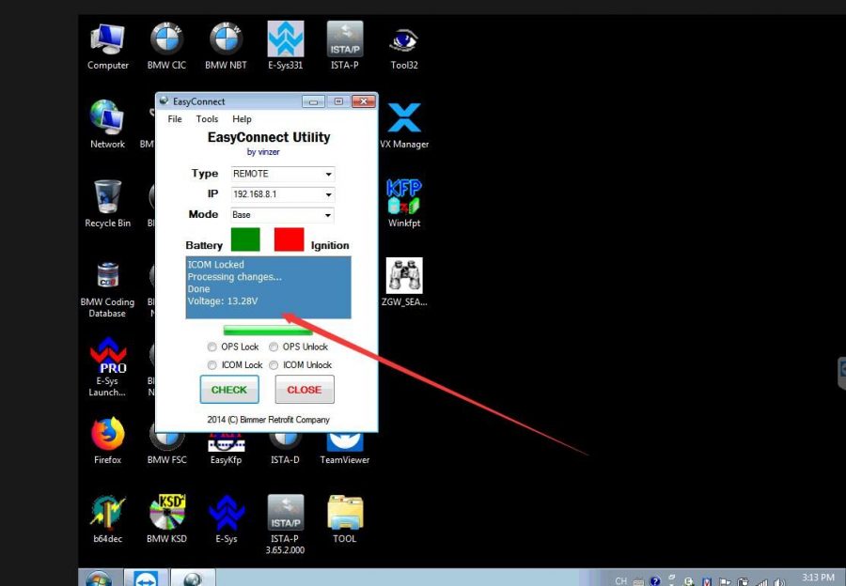Choose the ICOM Unlock radio option
The height and width of the screenshot is (586, 846).
pos(274,365)
